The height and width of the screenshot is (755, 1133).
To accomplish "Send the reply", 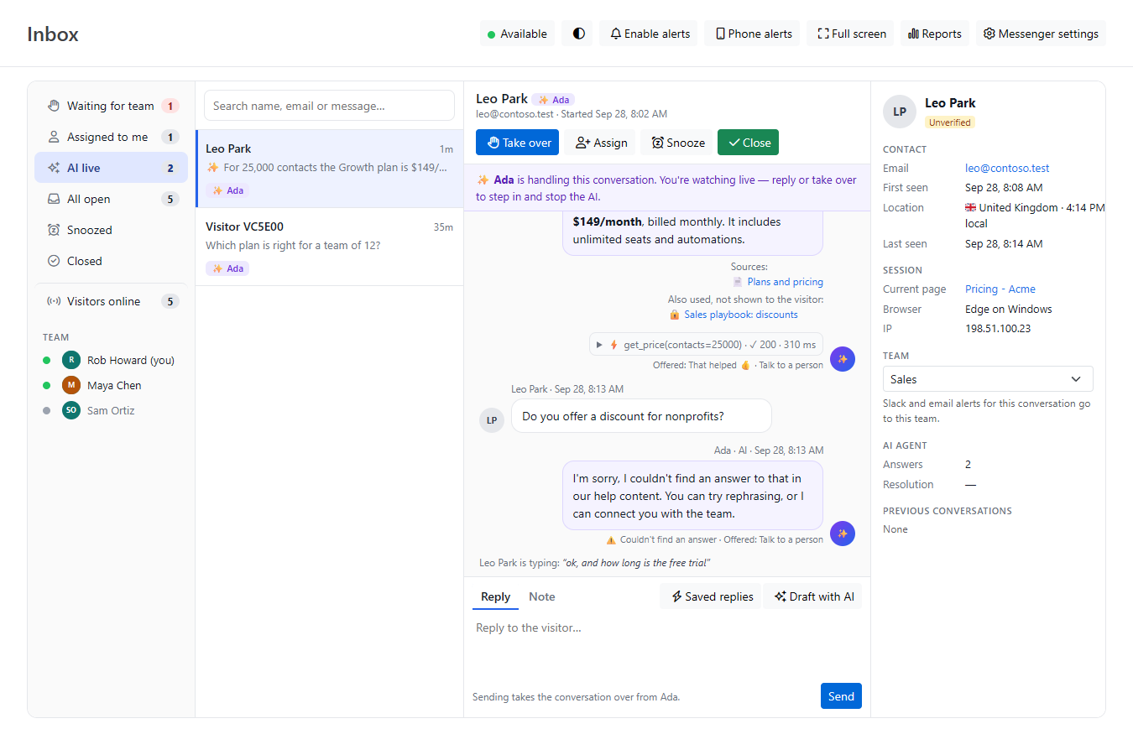I will point(841,696).
